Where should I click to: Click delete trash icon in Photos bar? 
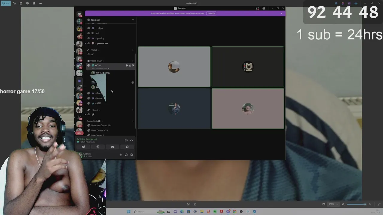tap(21, 3)
